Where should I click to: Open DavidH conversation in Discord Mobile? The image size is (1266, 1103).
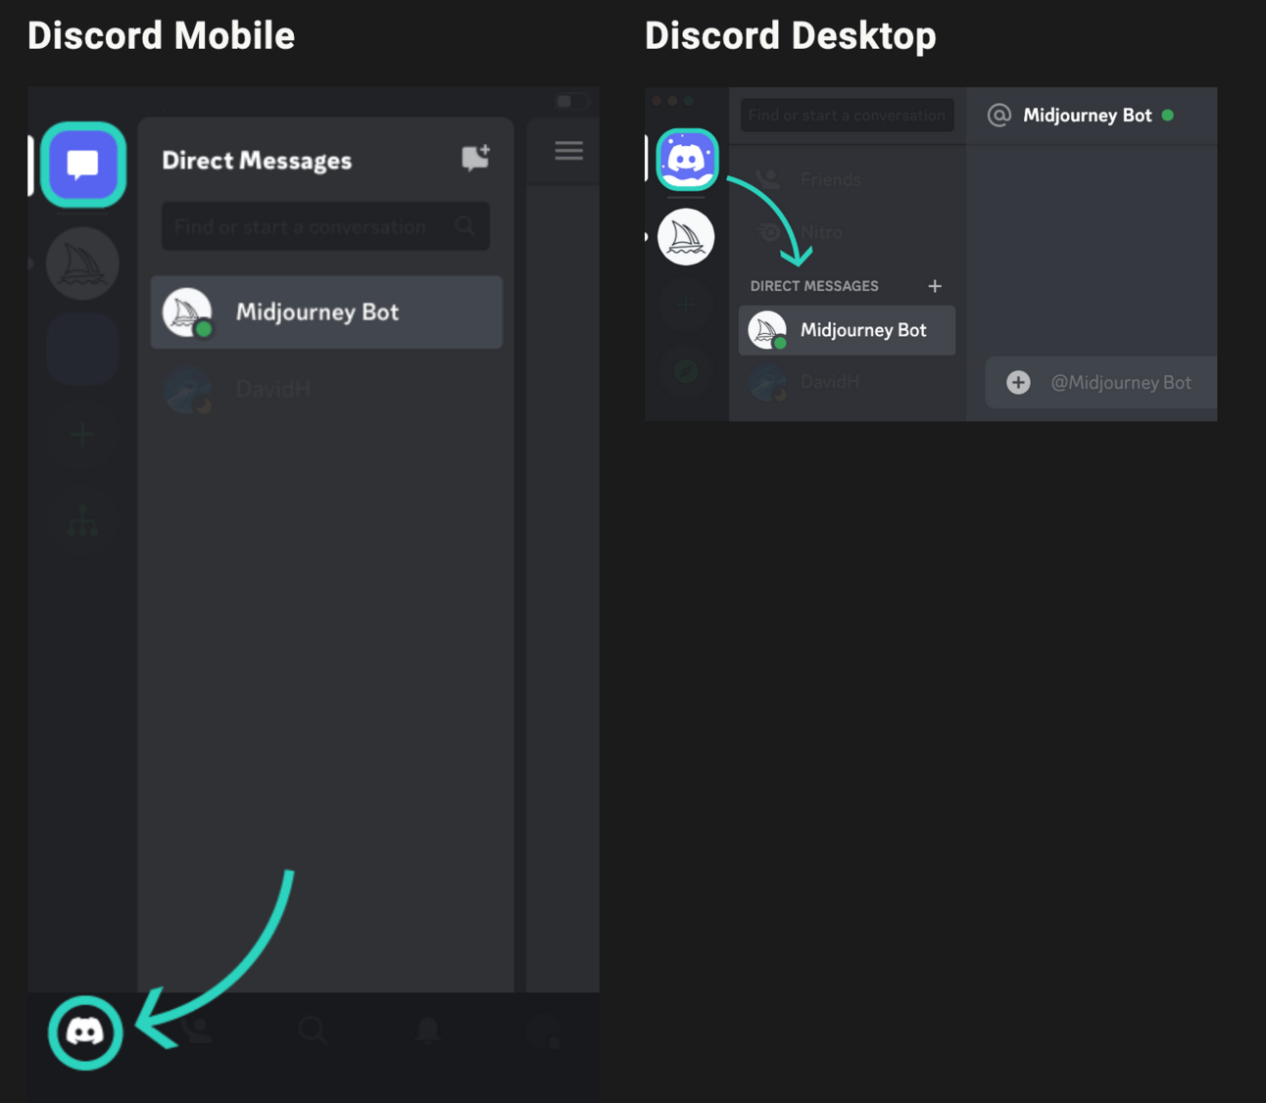(326, 389)
